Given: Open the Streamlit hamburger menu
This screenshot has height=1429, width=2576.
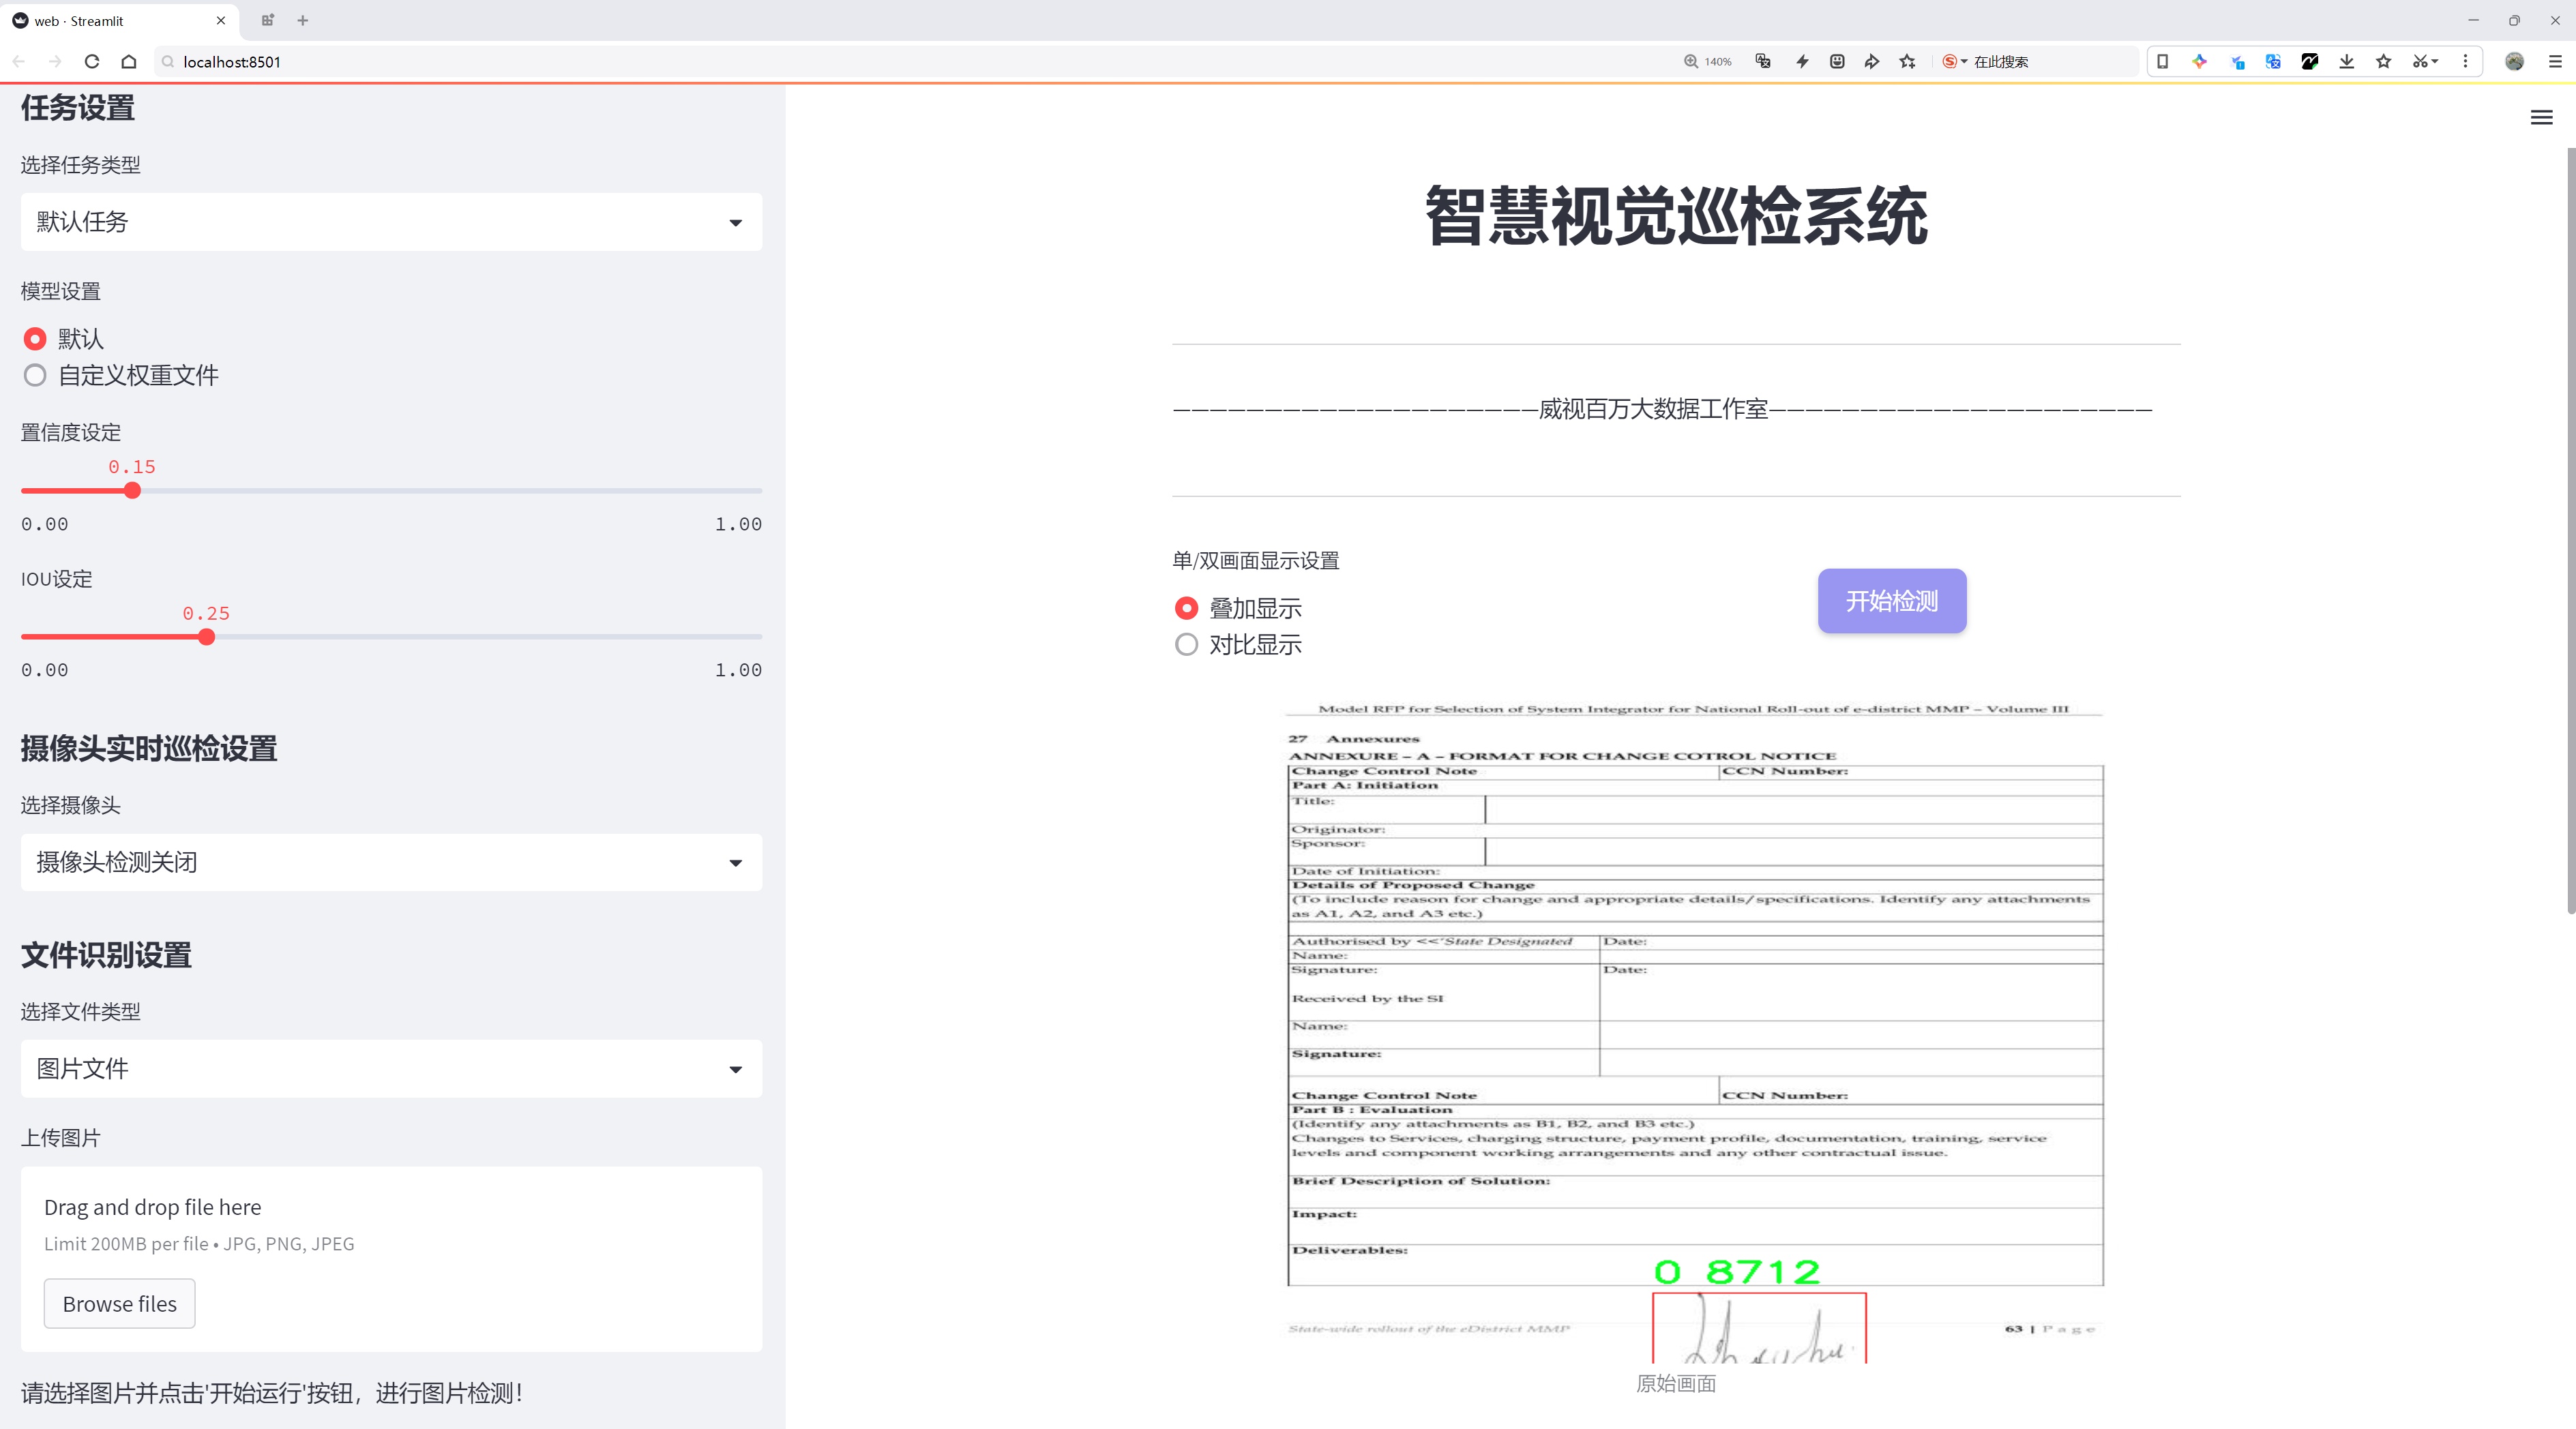Looking at the screenshot, I should [2541, 118].
